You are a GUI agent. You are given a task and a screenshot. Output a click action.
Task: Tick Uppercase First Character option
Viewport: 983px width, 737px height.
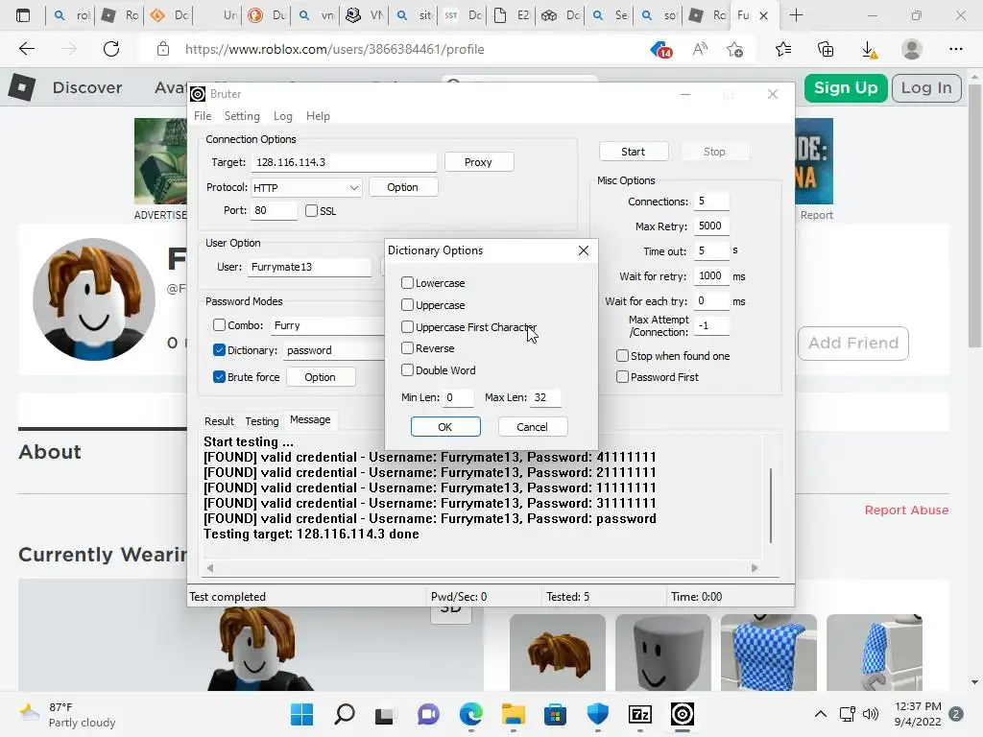point(407,326)
